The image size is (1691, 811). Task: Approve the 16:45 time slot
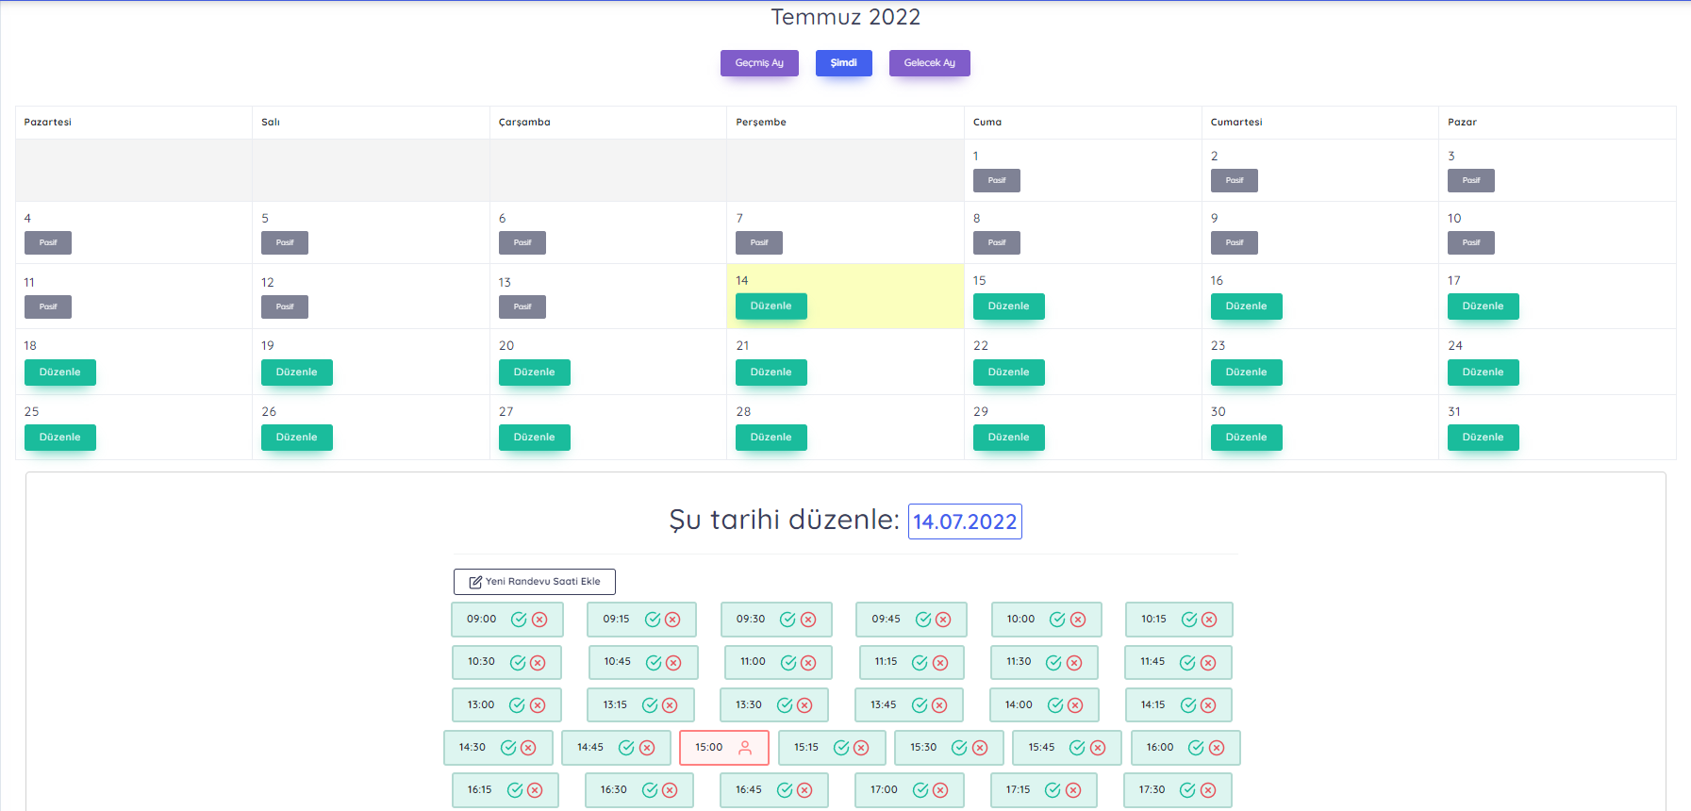(x=785, y=790)
